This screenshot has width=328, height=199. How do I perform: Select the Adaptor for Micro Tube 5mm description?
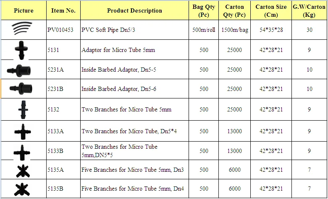click(x=118, y=50)
